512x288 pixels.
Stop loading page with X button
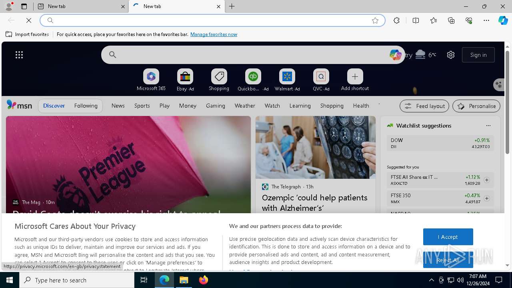click(28, 20)
